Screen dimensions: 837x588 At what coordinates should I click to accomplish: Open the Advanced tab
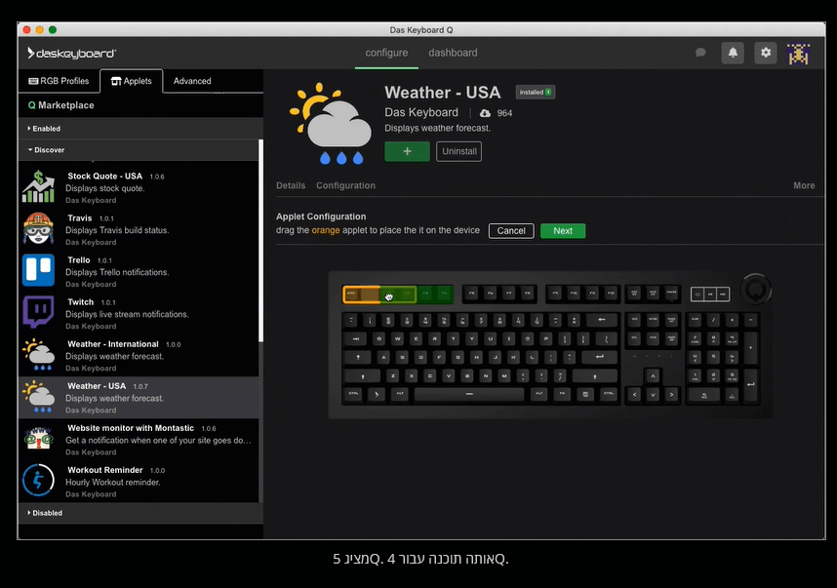pos(192,81)
